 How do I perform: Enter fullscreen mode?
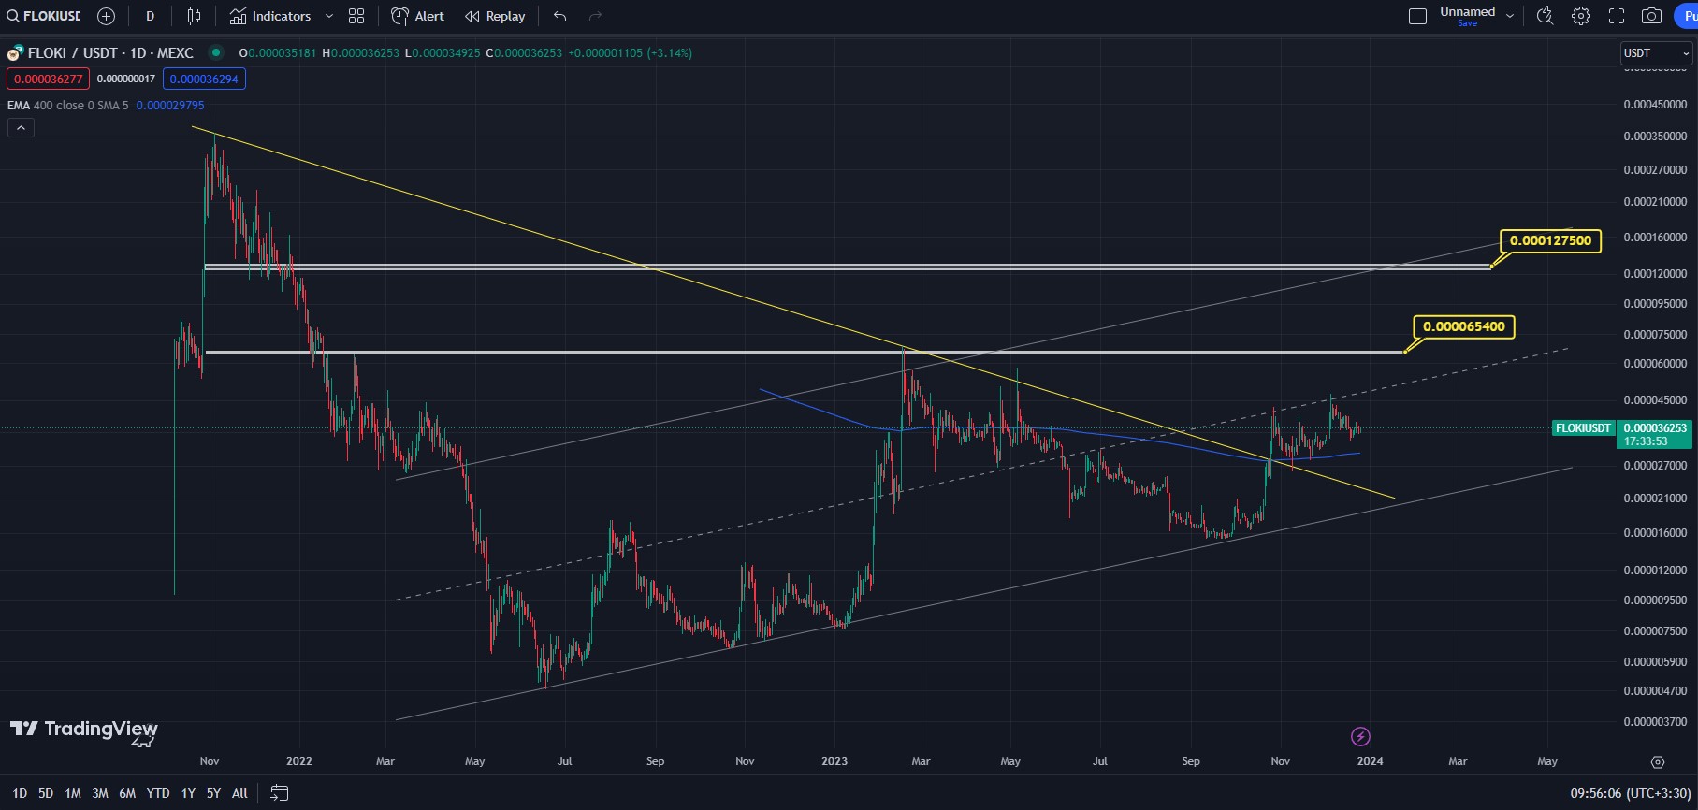[x=1617, y=16]
